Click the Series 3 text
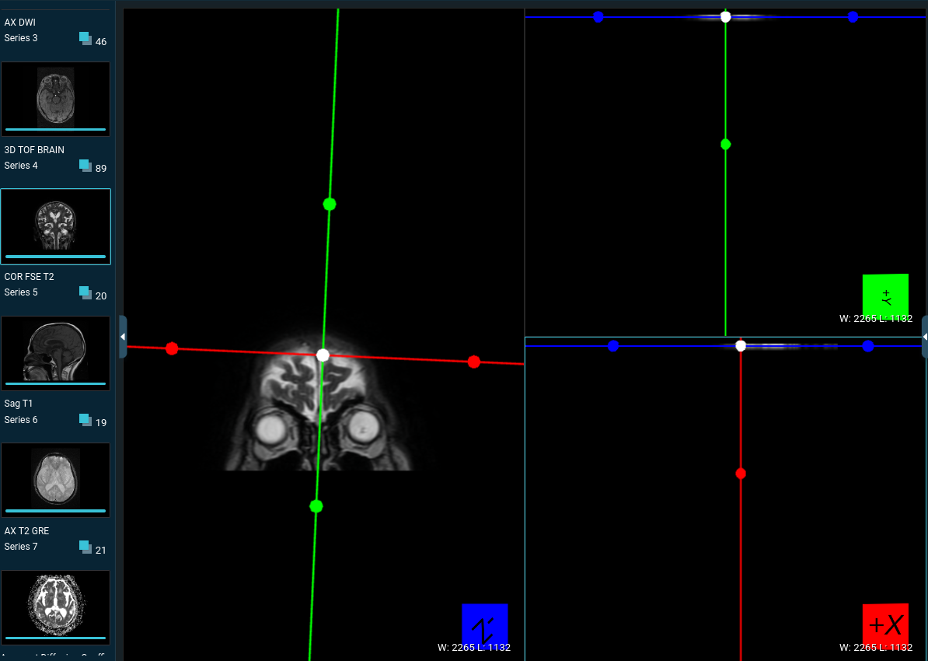Viewport: 928px width, 661px height. pos(21,38)
